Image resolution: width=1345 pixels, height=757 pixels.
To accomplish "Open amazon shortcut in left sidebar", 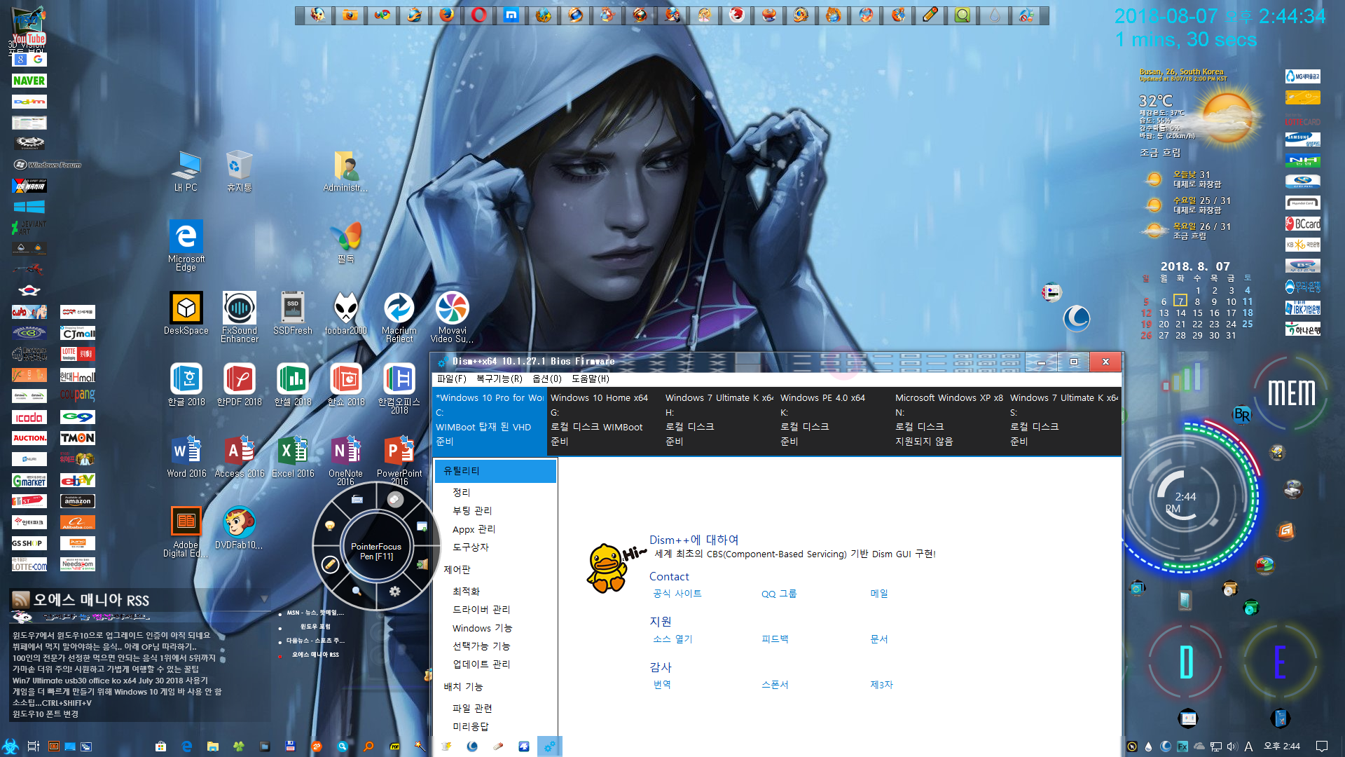I will coord(78,501).
